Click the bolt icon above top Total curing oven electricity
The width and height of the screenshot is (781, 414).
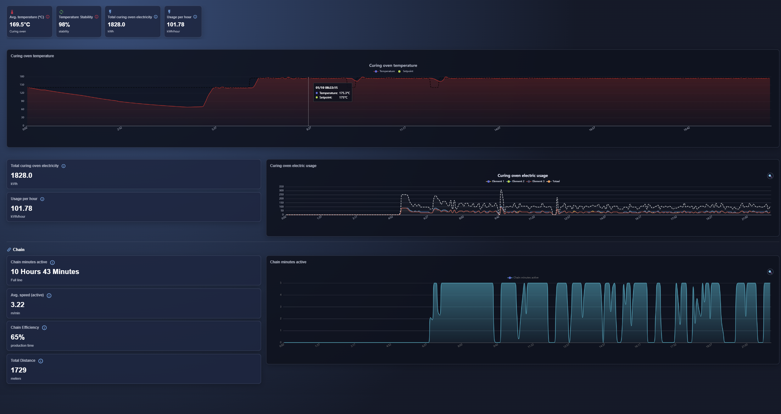click(x=110, y=12)
